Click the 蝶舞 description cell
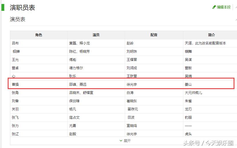 click(x=210, y=52)
